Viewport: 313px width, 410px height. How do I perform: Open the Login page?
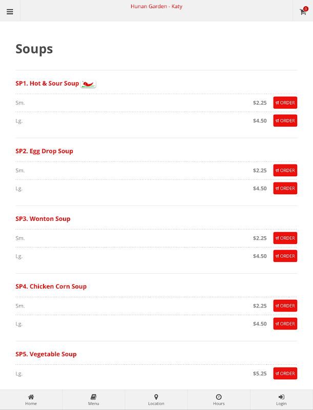282,400
